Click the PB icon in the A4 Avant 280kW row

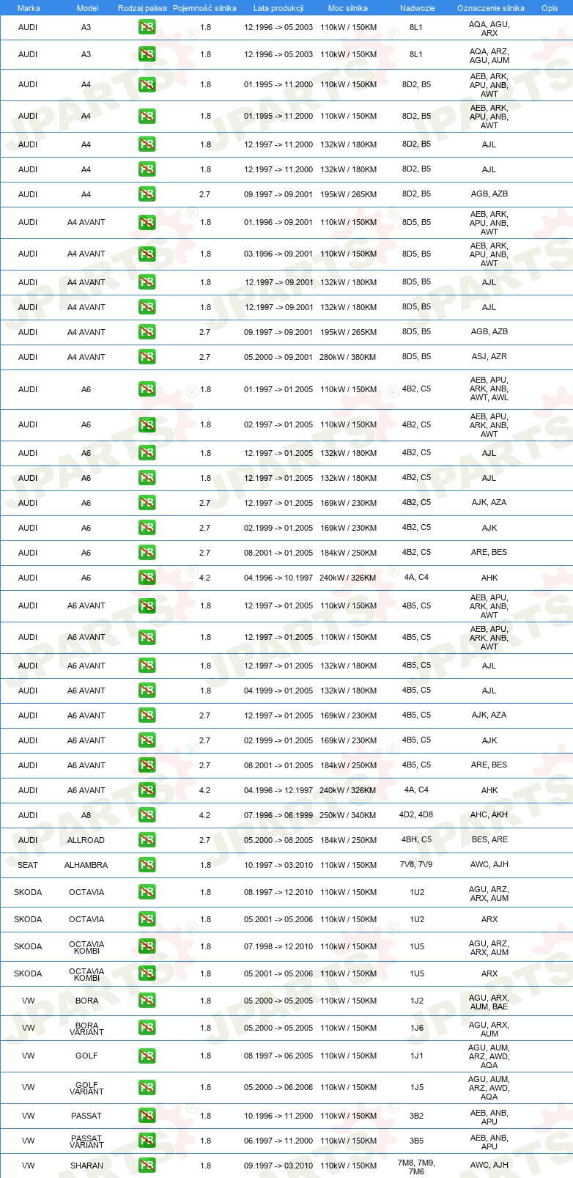[x=147, y=357]
